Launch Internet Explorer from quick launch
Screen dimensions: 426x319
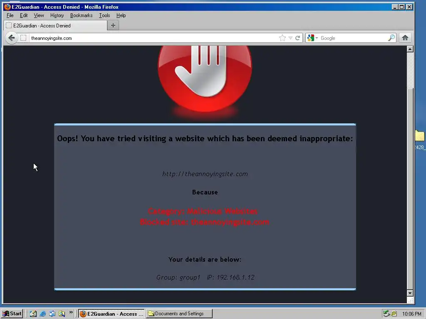(x=43, y=314)
